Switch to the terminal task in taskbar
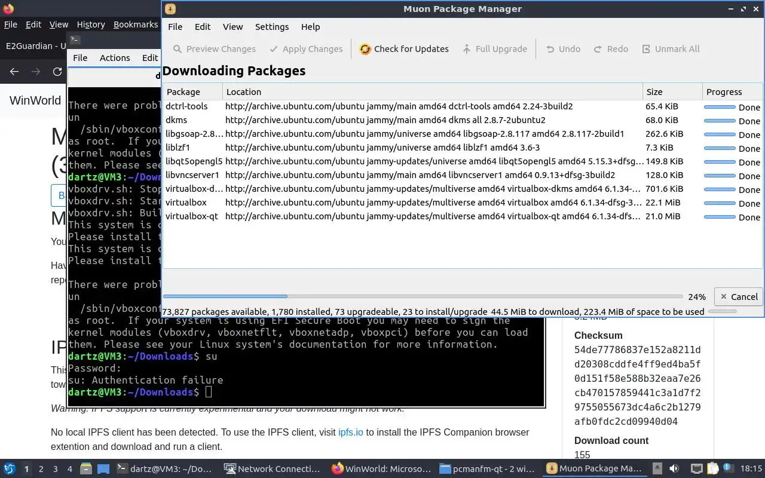This screenshot has height=478, width=765. pos(164,469)
